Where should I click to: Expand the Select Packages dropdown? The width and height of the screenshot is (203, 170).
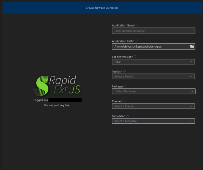click(x=154, y=91)
